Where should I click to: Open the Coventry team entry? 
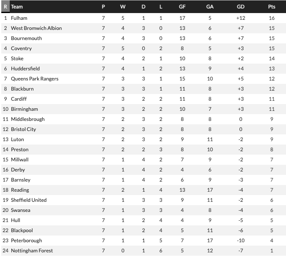click(x=22, y=48)
